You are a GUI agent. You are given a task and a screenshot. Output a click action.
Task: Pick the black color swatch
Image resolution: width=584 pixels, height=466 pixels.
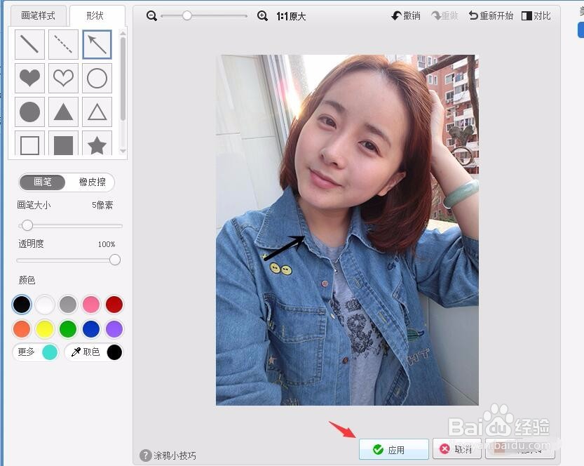coord(22,304)
